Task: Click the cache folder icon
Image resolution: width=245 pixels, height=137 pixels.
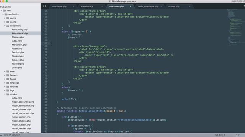Action: pyautogui.click(x=8, y=18)
